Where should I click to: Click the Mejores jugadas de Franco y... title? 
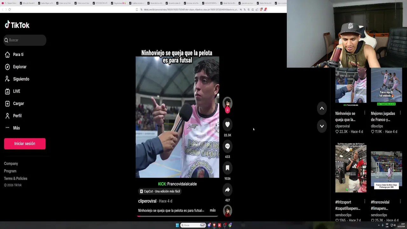[383, 116]
